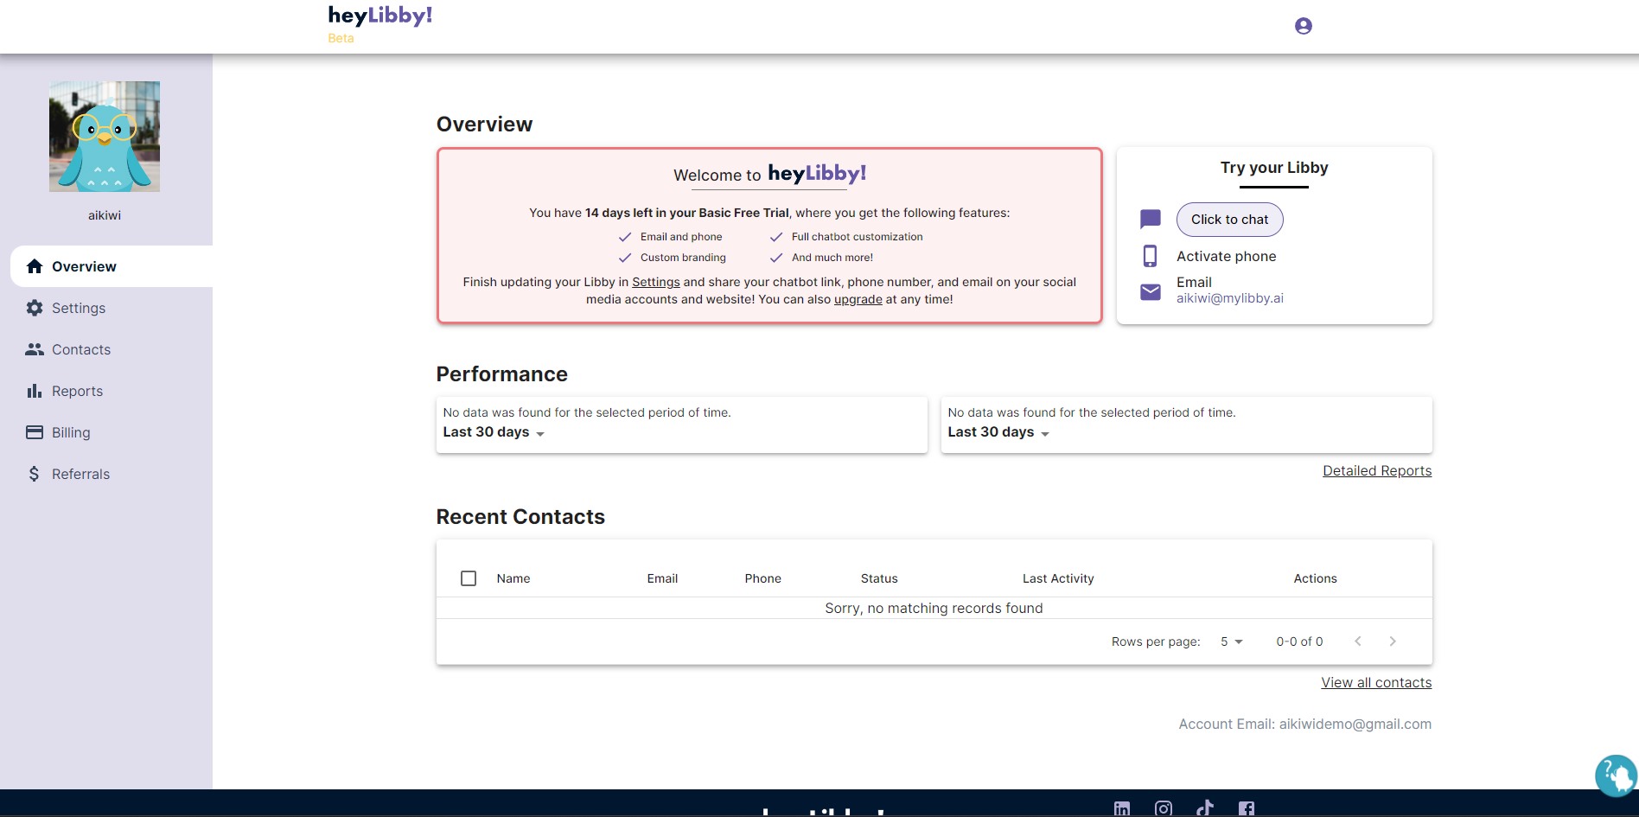Click the 0-0 of 0 pagination text
This screenshot has height=817, width=1639.
(1299, 641)
